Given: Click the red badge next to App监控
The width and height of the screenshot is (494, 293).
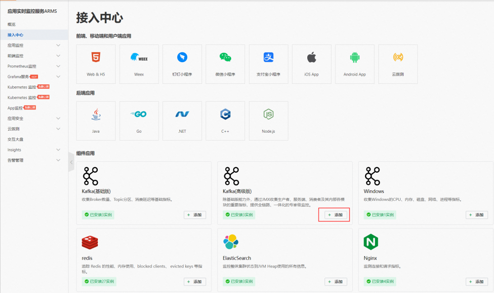Looking at the screenshot, I should pyautogui.click(x=30, y=108).
